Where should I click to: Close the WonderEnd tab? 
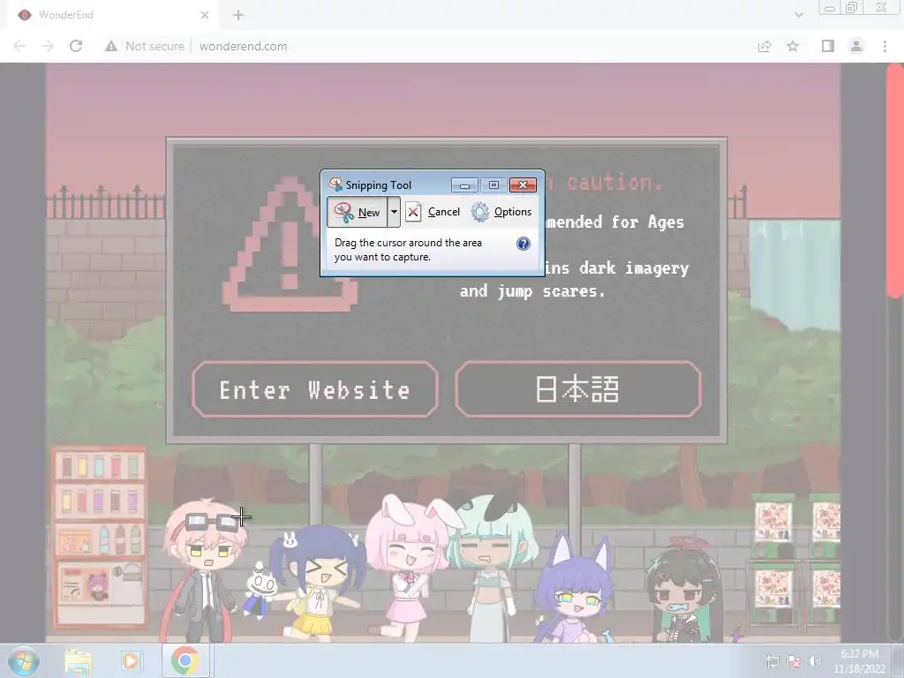(205, 15)
